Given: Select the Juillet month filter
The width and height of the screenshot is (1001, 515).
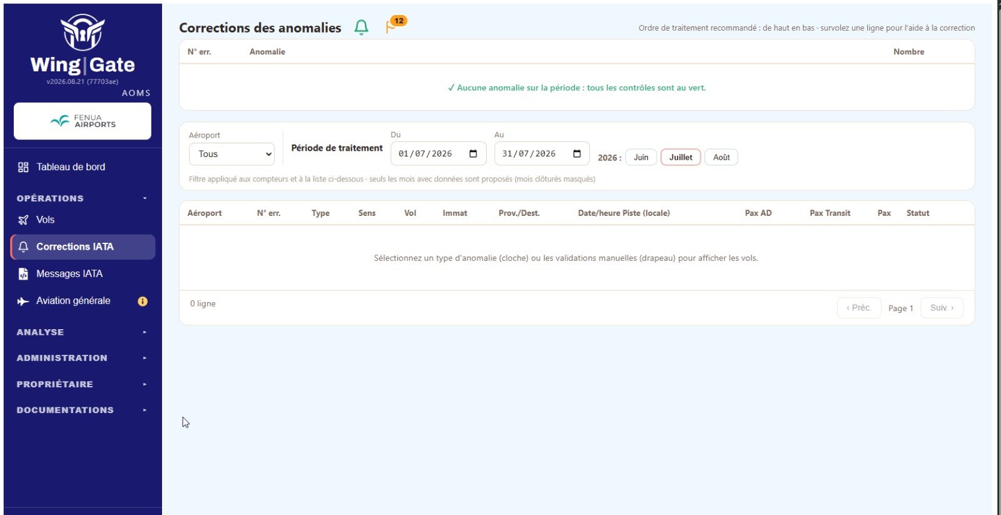Looking at the screenshot, I should [681, 157].
